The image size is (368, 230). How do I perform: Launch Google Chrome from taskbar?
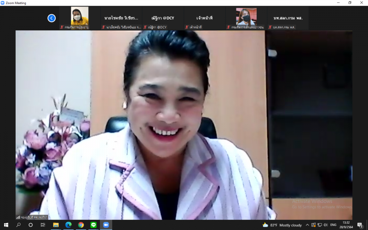tap(81, 225)
